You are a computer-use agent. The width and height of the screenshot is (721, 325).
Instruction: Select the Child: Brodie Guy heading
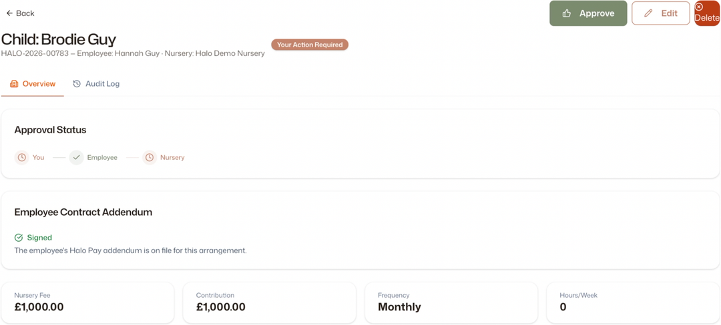pyautogui.click(x=59, y=39)
